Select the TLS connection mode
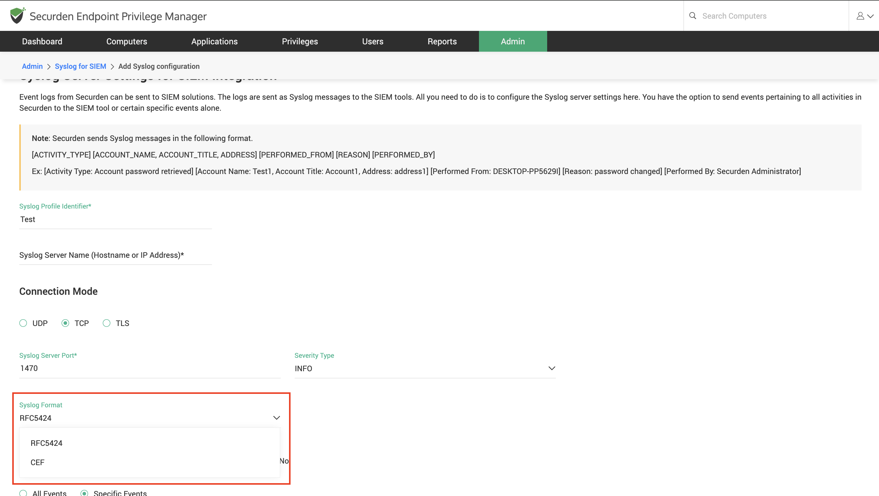The image size is (879, 496). (x=106, y=323)
